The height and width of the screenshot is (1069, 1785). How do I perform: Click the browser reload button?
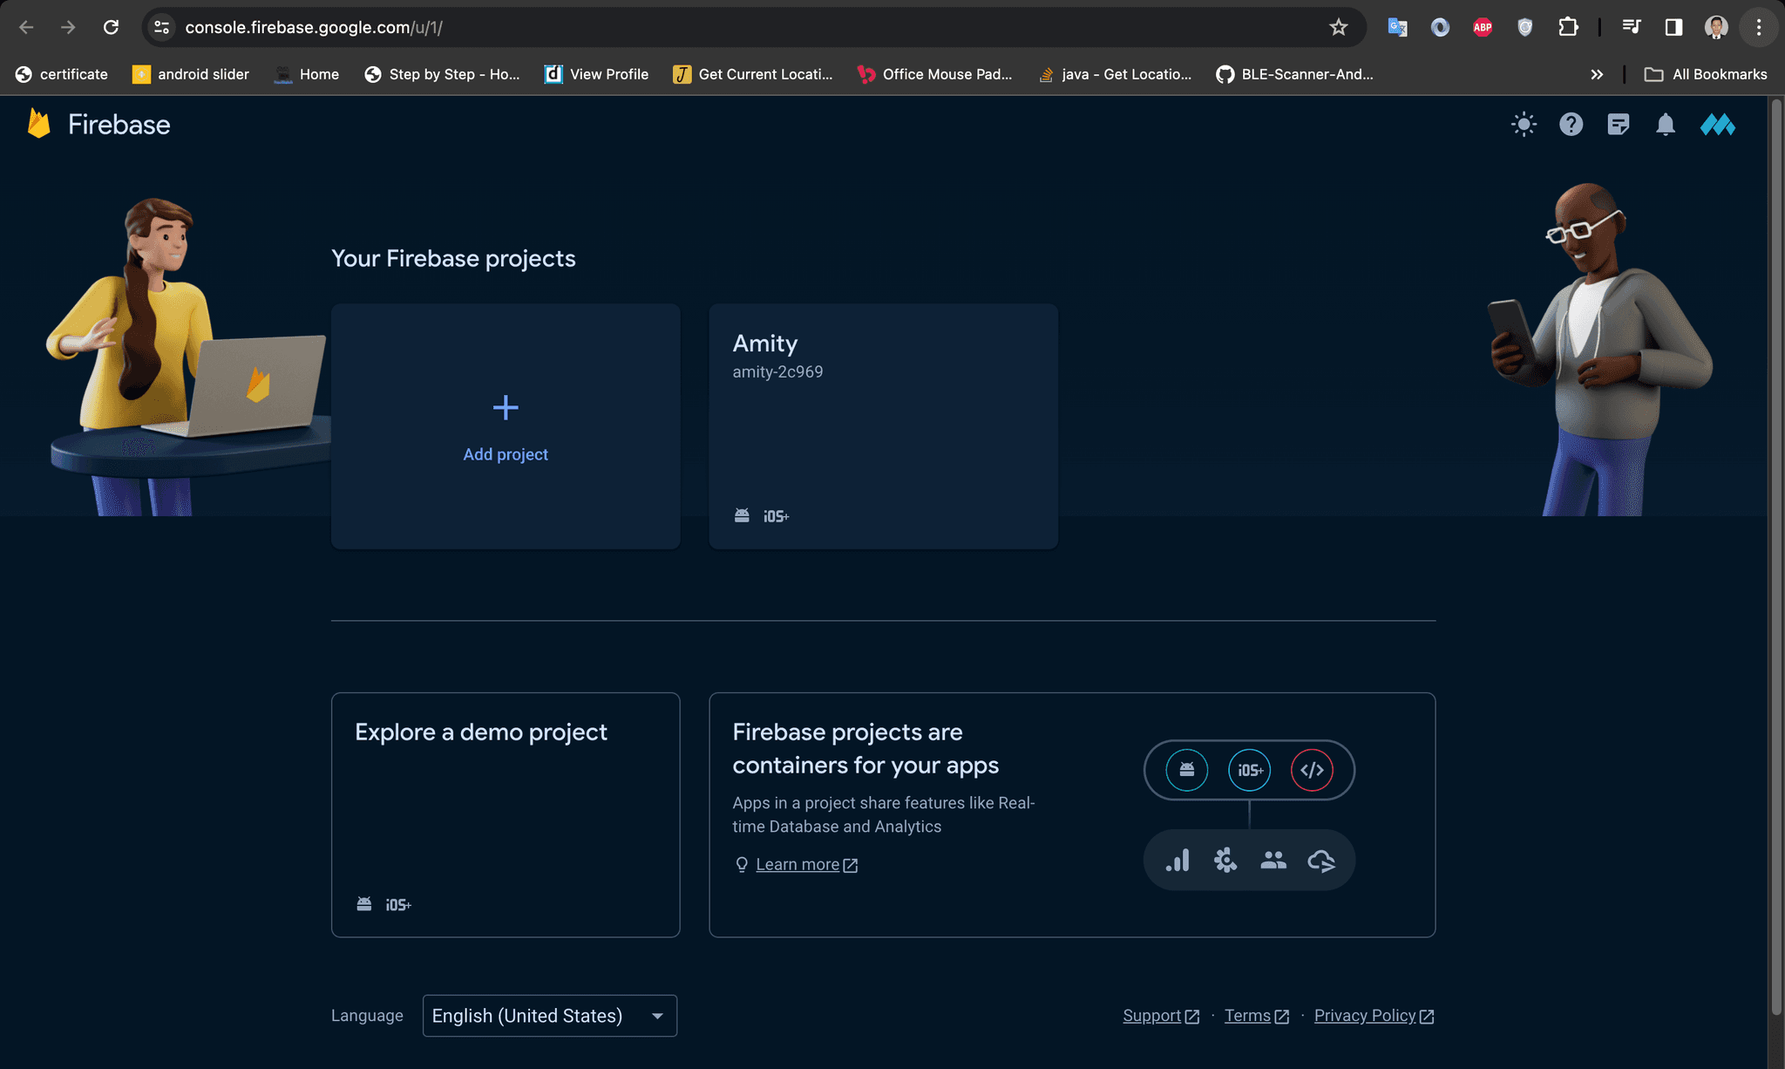pos(111,27)
